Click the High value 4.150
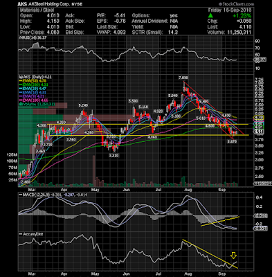This screenshot has width=272, height=277. (53, 21)
